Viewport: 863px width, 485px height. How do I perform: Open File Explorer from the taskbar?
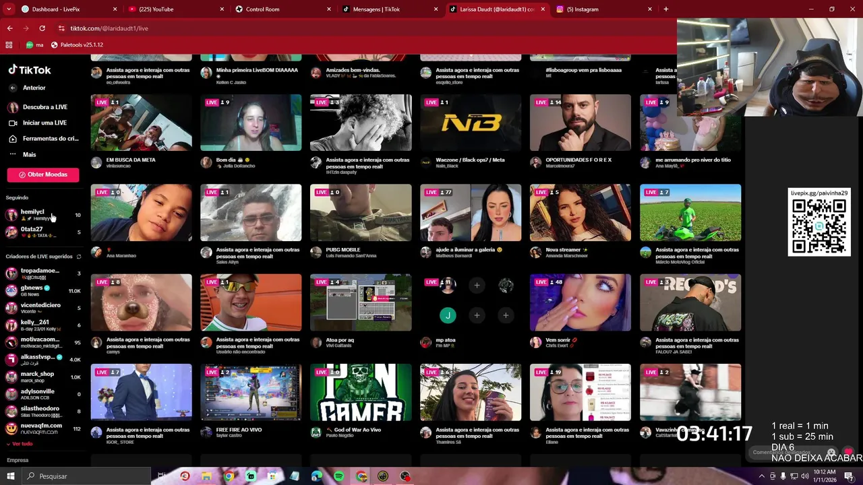click(x=206, y=476)
